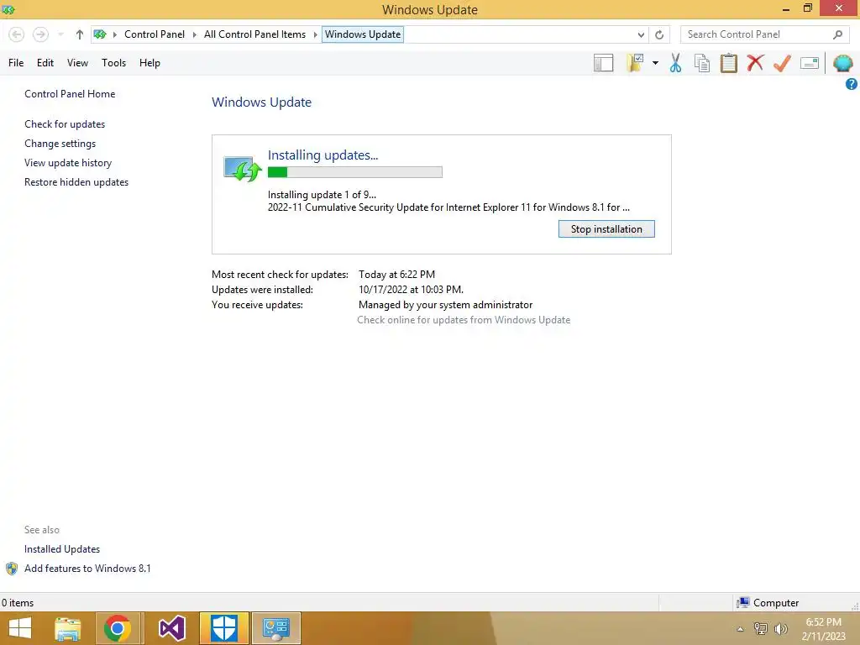860x645 pixels.
Task: Select Control Panel taskbar button
Action: pos(275,628)
